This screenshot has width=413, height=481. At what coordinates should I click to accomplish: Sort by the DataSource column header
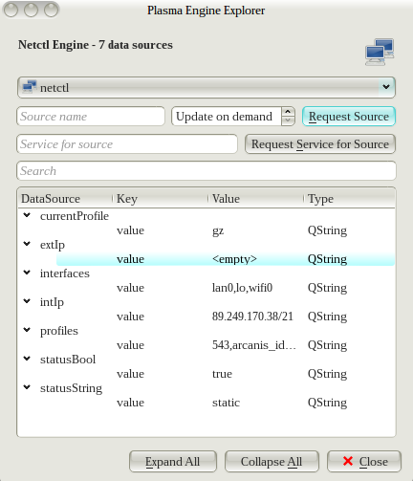coord(65,199)
